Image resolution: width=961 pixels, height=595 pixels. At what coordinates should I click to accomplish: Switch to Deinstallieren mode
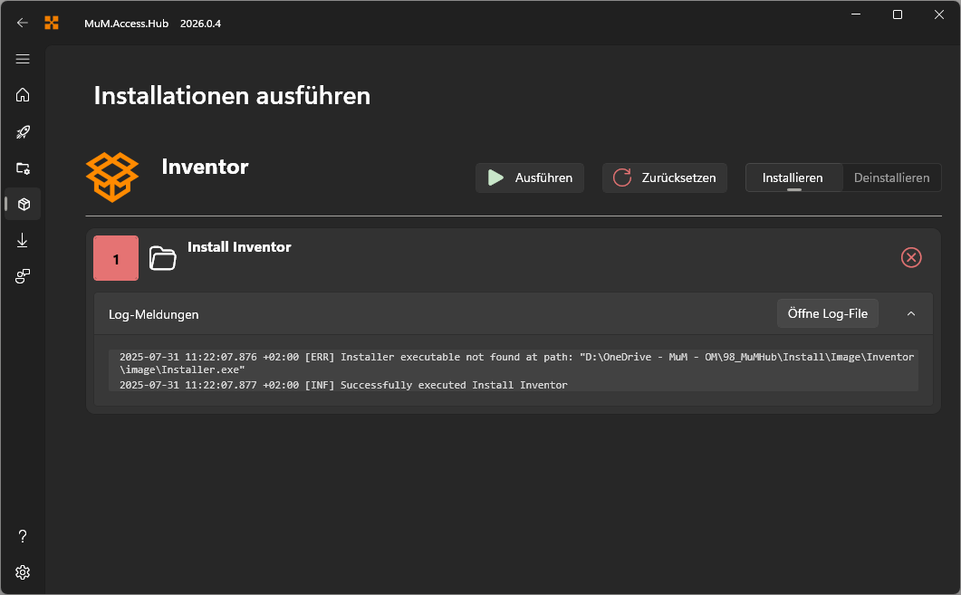[891, 178]
